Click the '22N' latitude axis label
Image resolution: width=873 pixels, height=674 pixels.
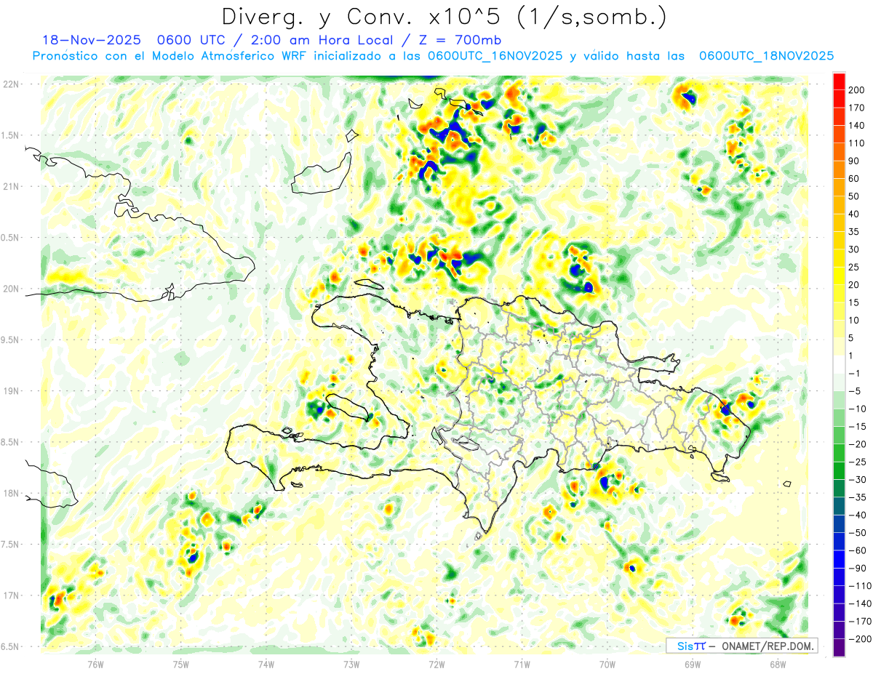coord(11,84)
